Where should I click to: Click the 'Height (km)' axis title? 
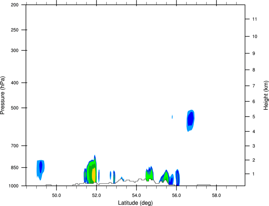click(x=266, y=95)
